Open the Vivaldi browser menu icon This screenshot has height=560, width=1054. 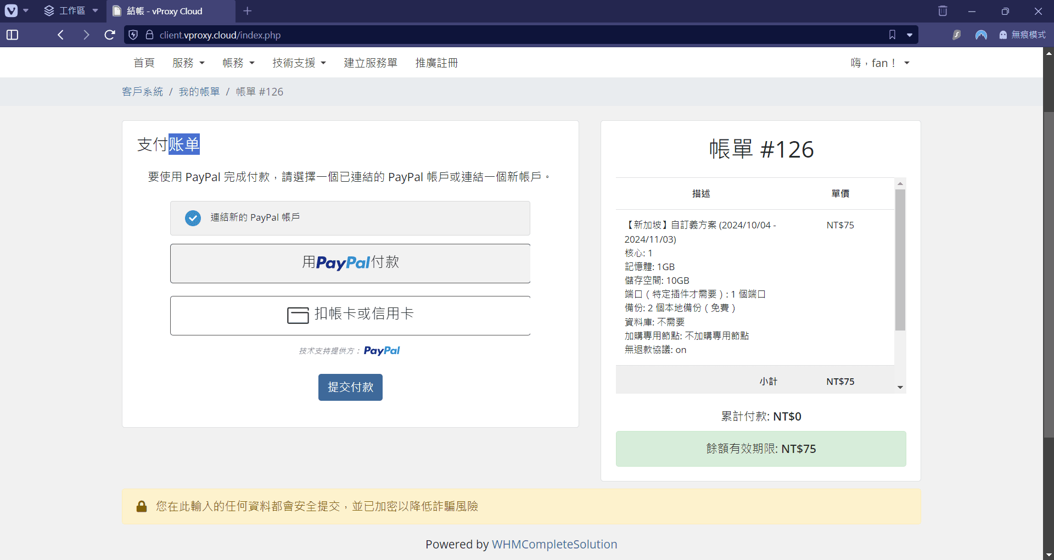(x=11, y=10)
